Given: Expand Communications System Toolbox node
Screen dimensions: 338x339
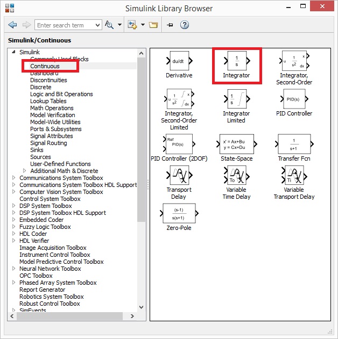Looking at the screenshot, I should click(13, 178).
